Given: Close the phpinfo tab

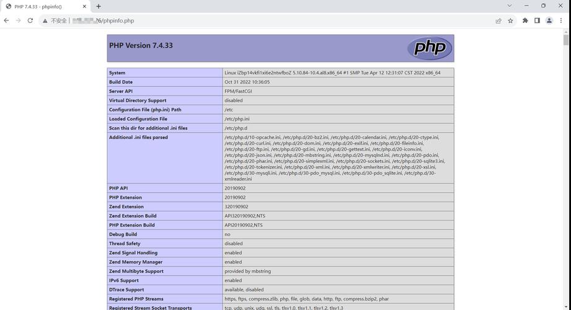Looking at the screenshot, I should (85, 6).
